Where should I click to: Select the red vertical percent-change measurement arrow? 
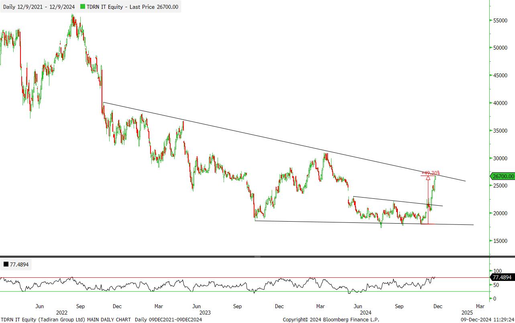pyautogui.click(x=428, y=200)
